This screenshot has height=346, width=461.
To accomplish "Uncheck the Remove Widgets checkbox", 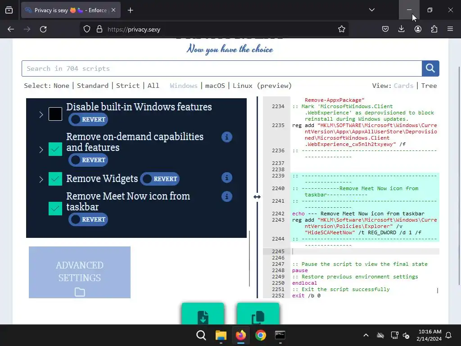I will [x=55, y=179].
